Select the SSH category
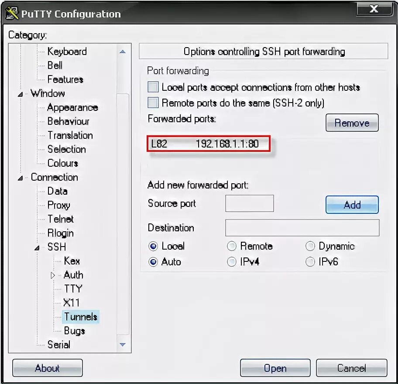Viewport: 398px width, 384px height. (57, 247)
